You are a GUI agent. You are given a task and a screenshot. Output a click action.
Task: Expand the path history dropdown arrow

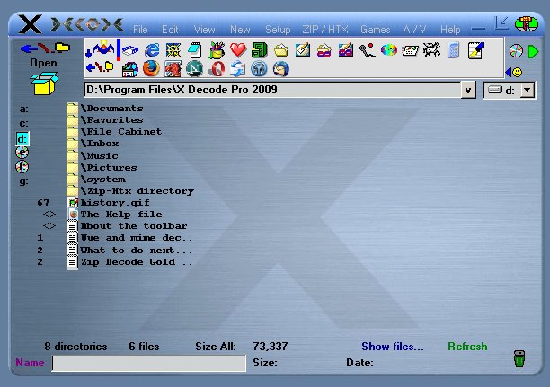tap(468, 90)
